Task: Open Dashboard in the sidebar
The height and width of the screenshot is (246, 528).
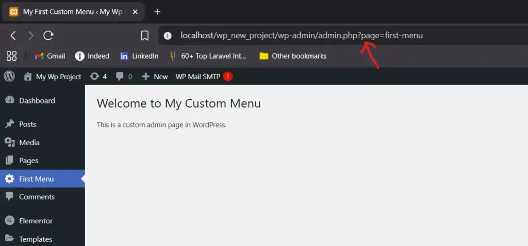Action: click(x=37, y=101)
